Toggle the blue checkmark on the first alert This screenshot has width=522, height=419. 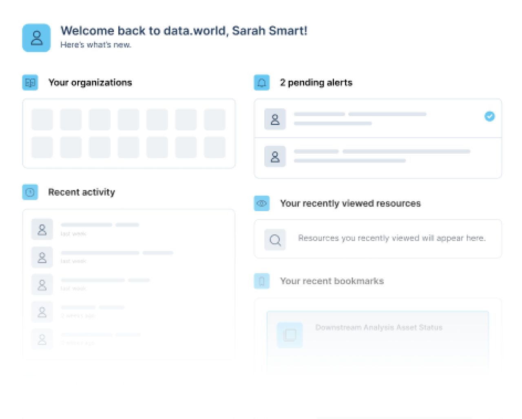coord(489,116)
